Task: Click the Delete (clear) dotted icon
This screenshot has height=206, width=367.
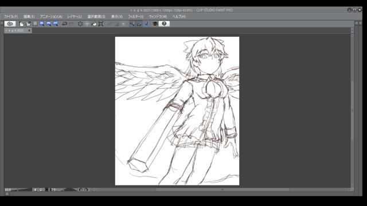Action: coord(80,24)
